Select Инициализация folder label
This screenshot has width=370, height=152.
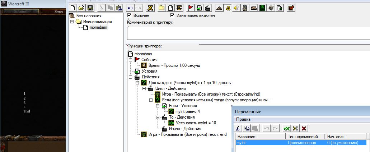coord(98,22)
